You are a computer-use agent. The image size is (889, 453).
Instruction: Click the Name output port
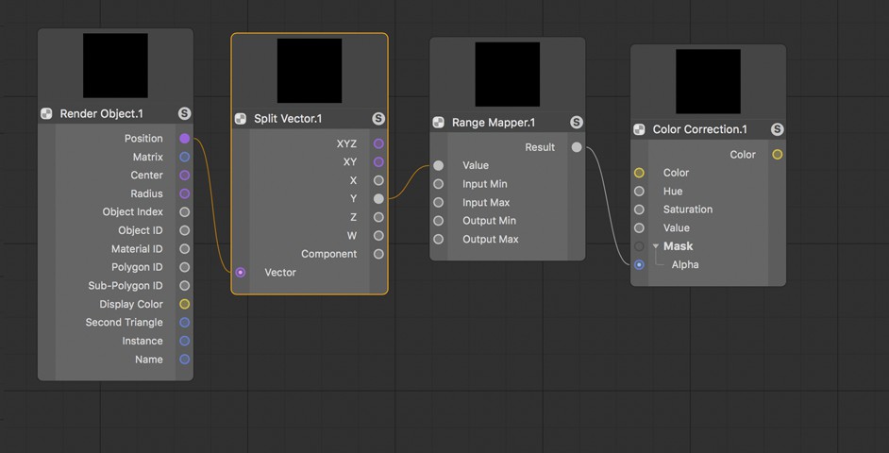184,360
